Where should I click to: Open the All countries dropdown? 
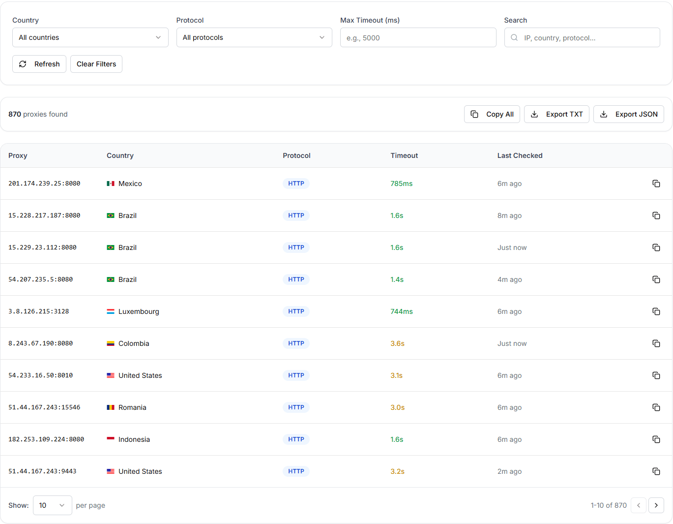coord(90,37)
